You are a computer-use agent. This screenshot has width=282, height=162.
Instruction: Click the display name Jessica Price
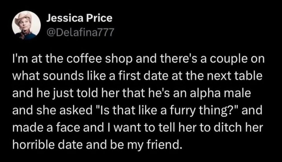(79, 18)
